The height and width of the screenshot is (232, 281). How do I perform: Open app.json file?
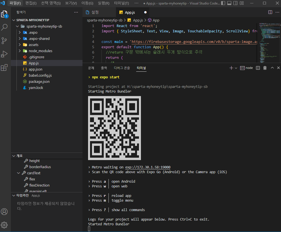(47, 69)
